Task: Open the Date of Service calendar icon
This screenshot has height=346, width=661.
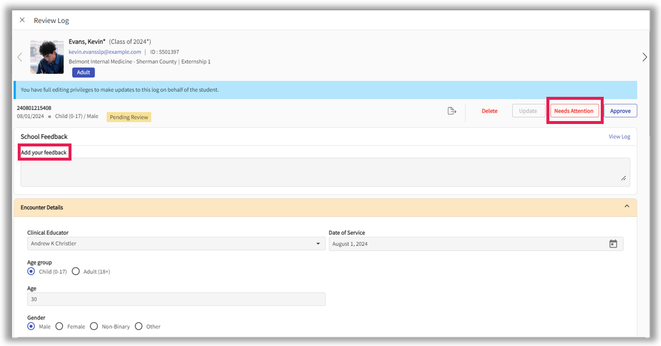Action: click(x=613, y=244)
